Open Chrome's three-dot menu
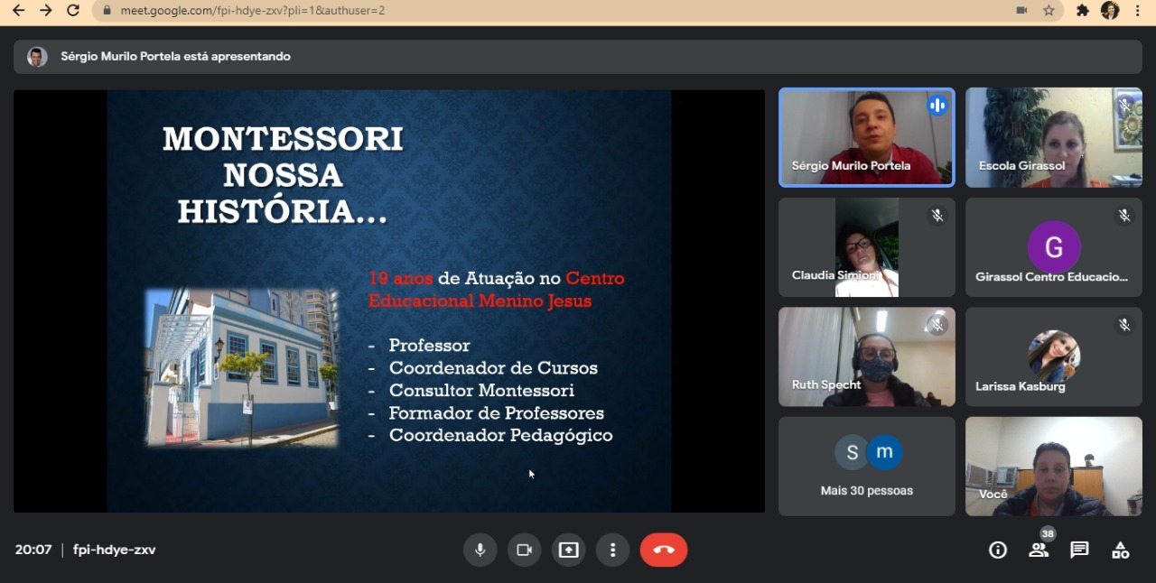1156x583 pixels. pyautogui.click(x=1138, y=11)
